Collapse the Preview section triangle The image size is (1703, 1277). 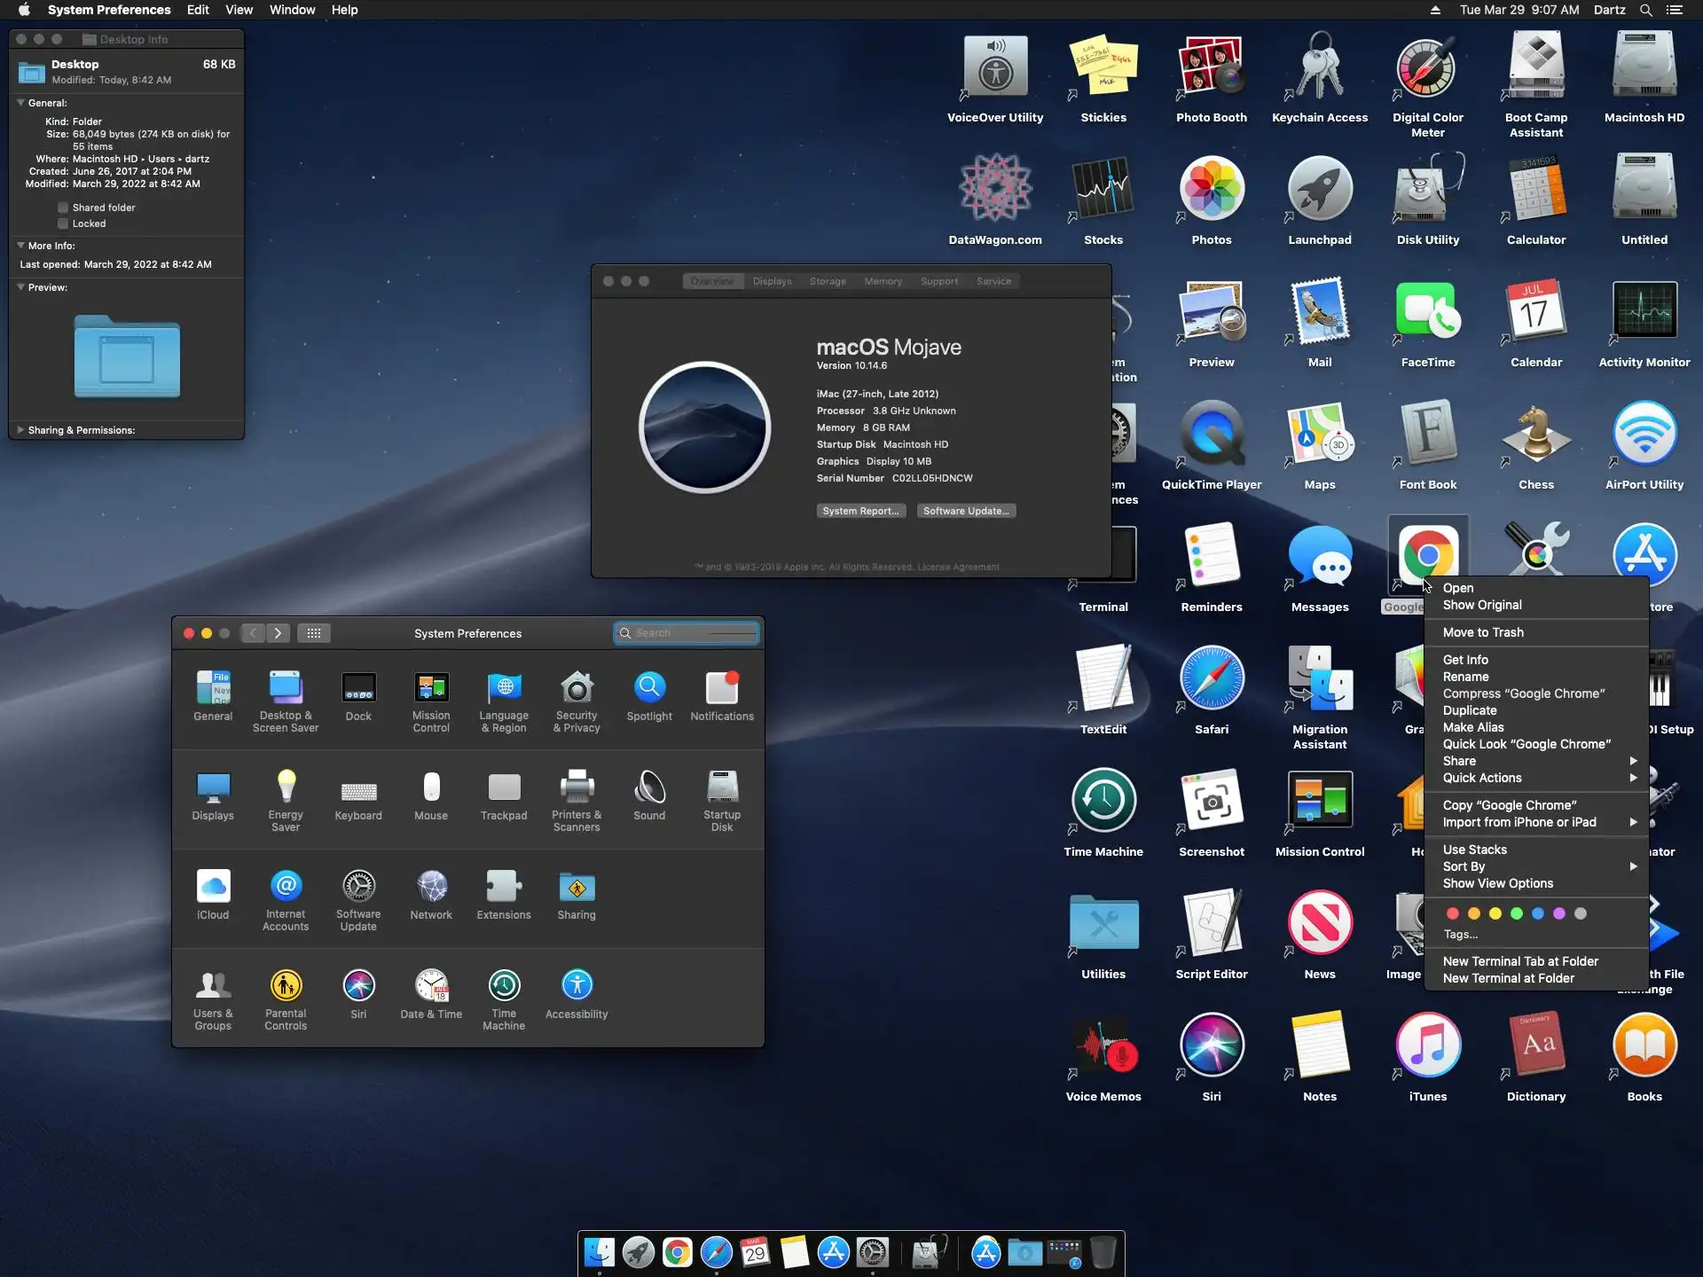coord(20,287)
